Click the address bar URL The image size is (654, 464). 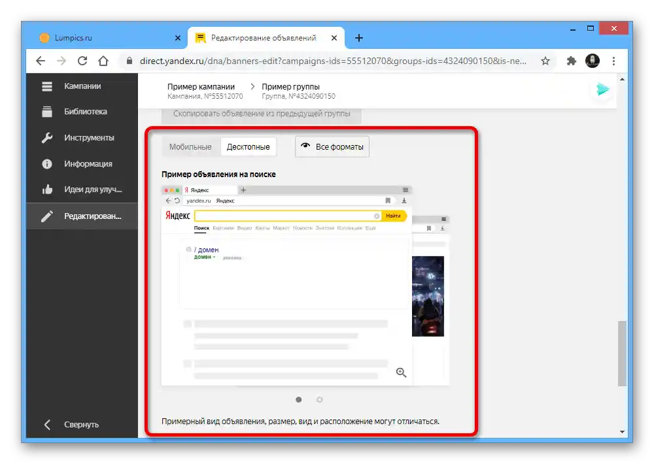333,61
